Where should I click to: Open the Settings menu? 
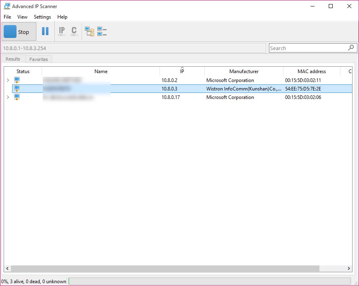pyautogui.click(x=42, y=17)
